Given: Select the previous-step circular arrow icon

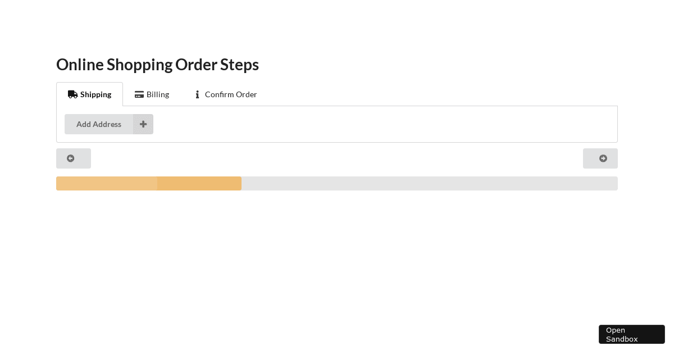Looking at the screenshot, I should pyautogui.click(x=70, y=158).
